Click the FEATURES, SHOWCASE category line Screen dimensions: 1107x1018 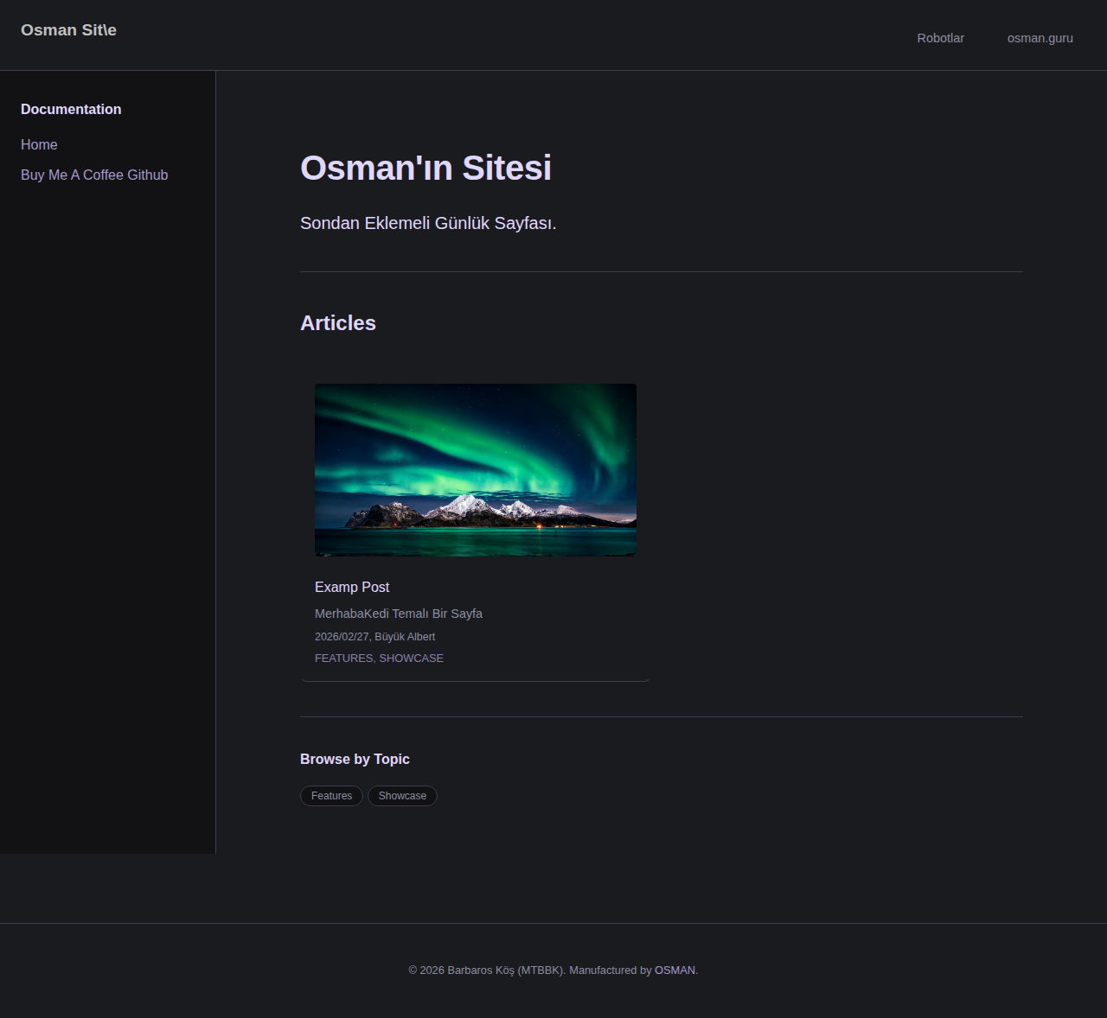[x=379, y=659]
